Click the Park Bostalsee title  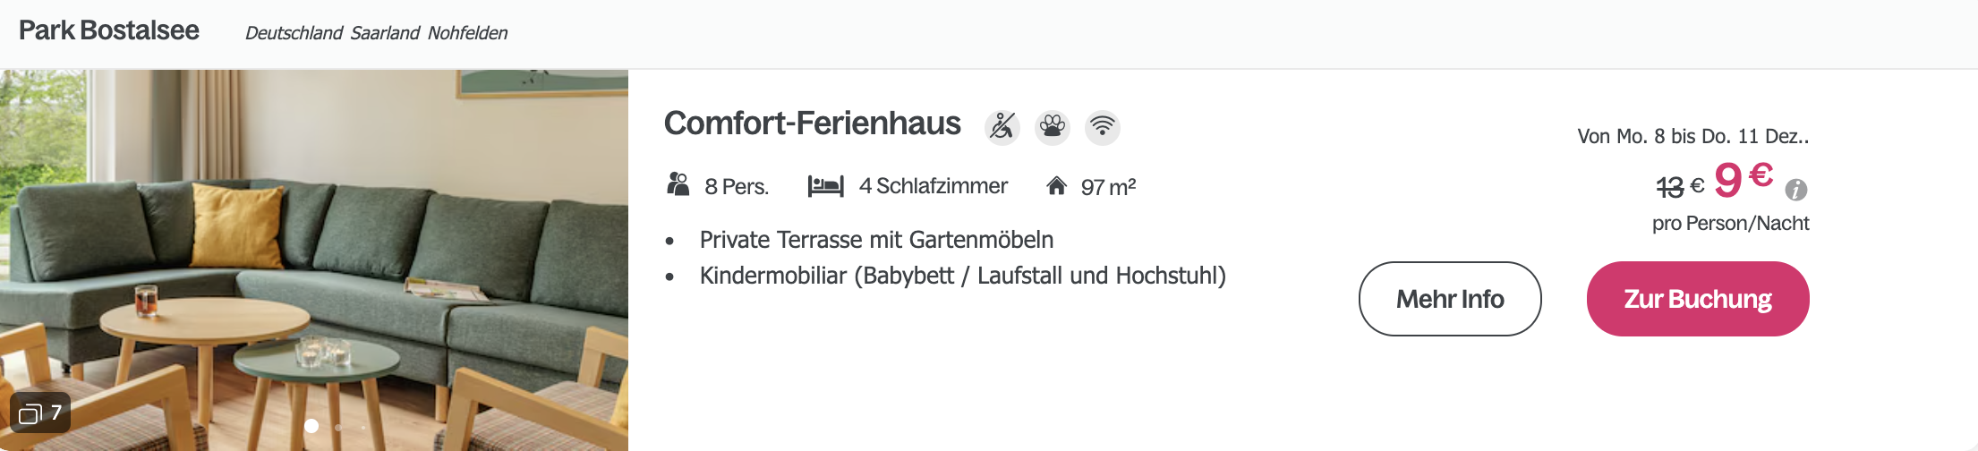[109, 30]
